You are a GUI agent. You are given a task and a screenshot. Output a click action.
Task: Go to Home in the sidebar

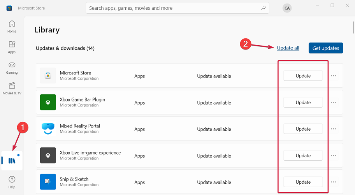click(x=12, y=26)
